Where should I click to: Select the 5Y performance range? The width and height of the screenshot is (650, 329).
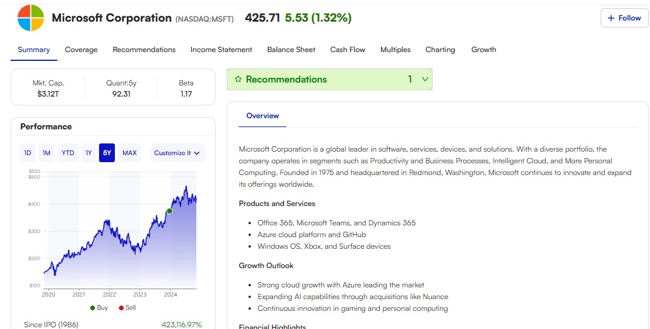(x=107, y=153)
